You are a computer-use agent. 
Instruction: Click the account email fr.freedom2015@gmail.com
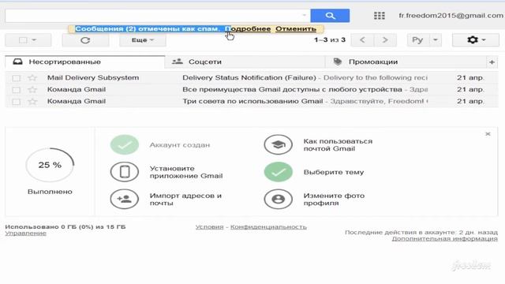pos(451,16)
